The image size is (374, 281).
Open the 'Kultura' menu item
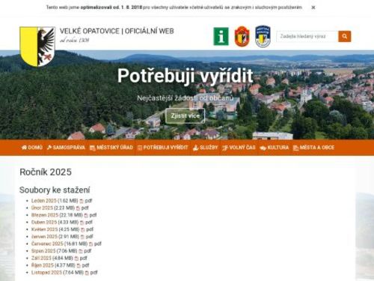pos(275,148)
